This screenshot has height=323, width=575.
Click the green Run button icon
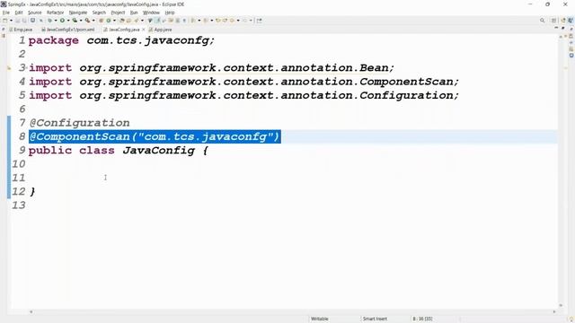(62, 21)
